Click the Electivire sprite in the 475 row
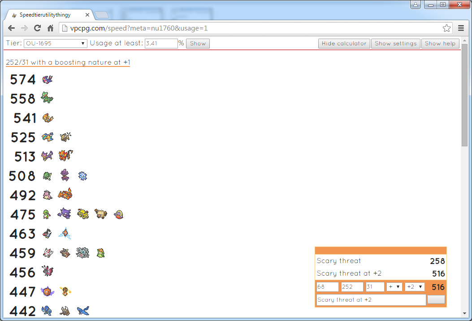 [x=83, y=214]
